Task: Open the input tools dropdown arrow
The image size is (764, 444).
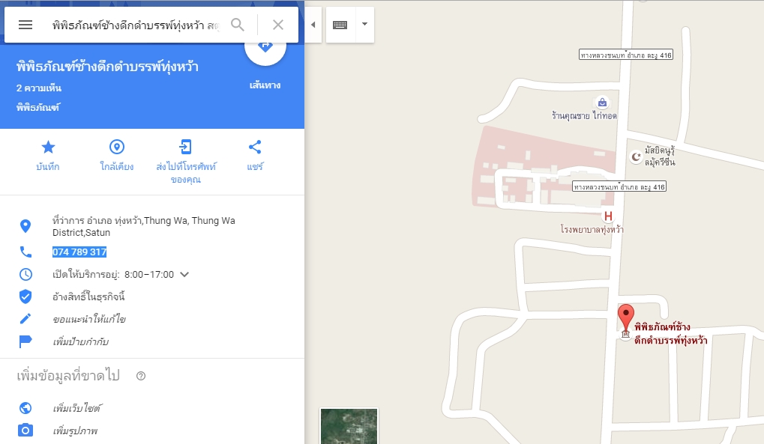Action: pyautogui.click(x=364, y=25)
